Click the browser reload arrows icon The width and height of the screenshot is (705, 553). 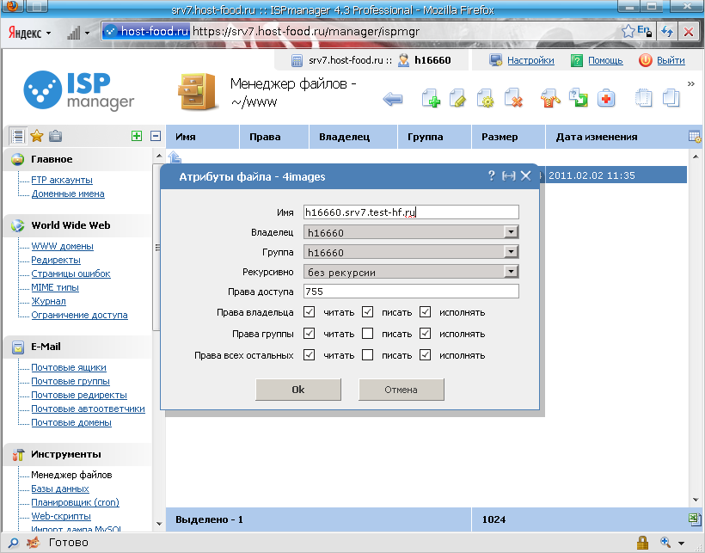click(667, 32)
